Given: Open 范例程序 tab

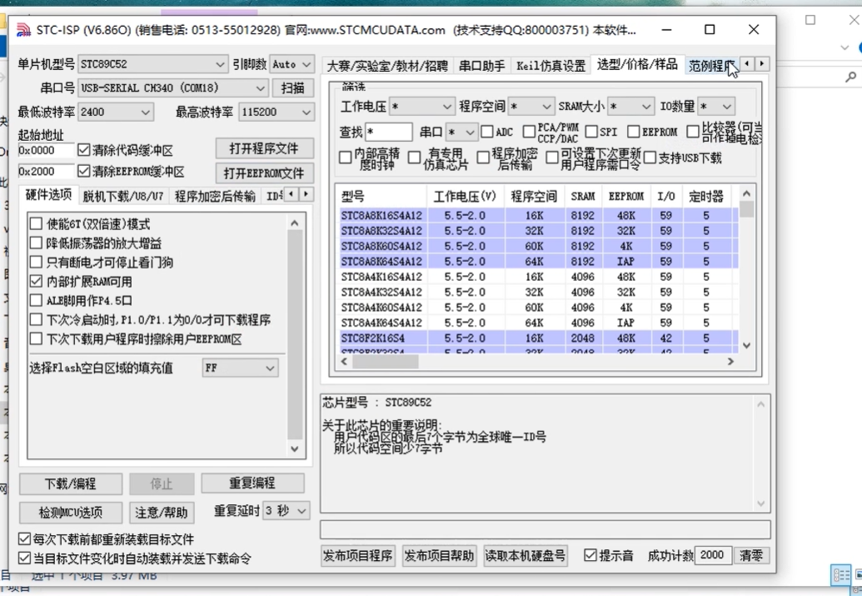Looking at the screenshot, I should click(711, 66).
